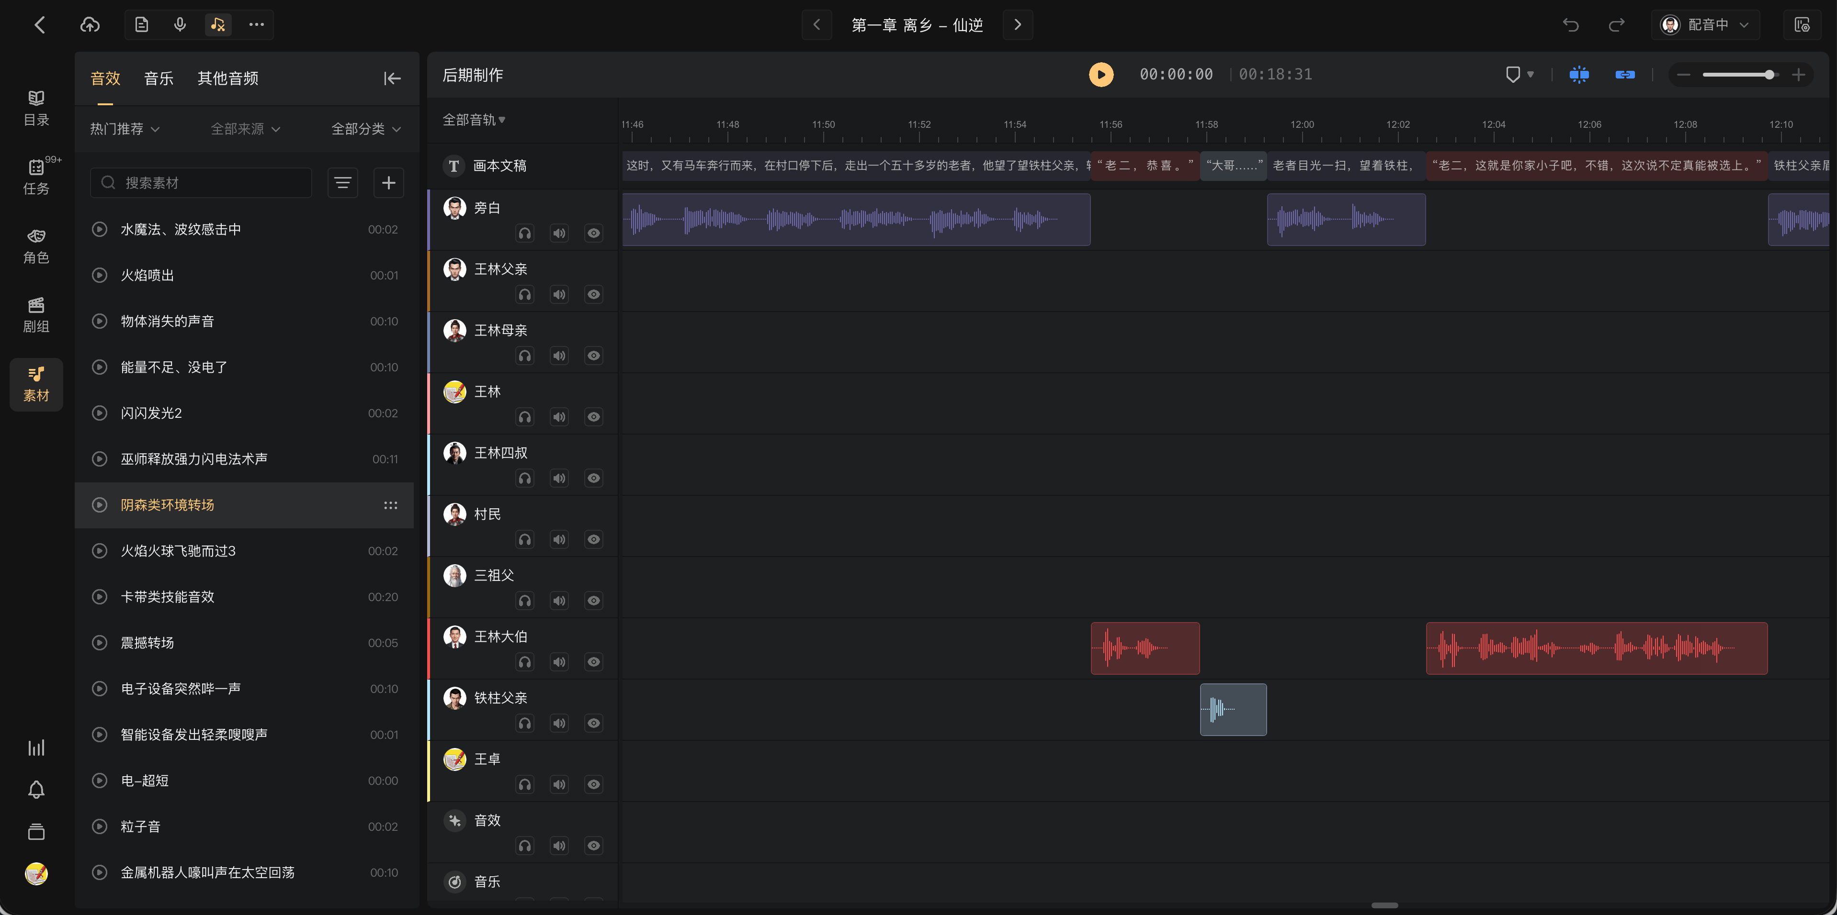The width and height of the screenshot is (1837, 915).
Task: Select 物体消失的声音 in the sound list
Action: click(x=244, y=322)
